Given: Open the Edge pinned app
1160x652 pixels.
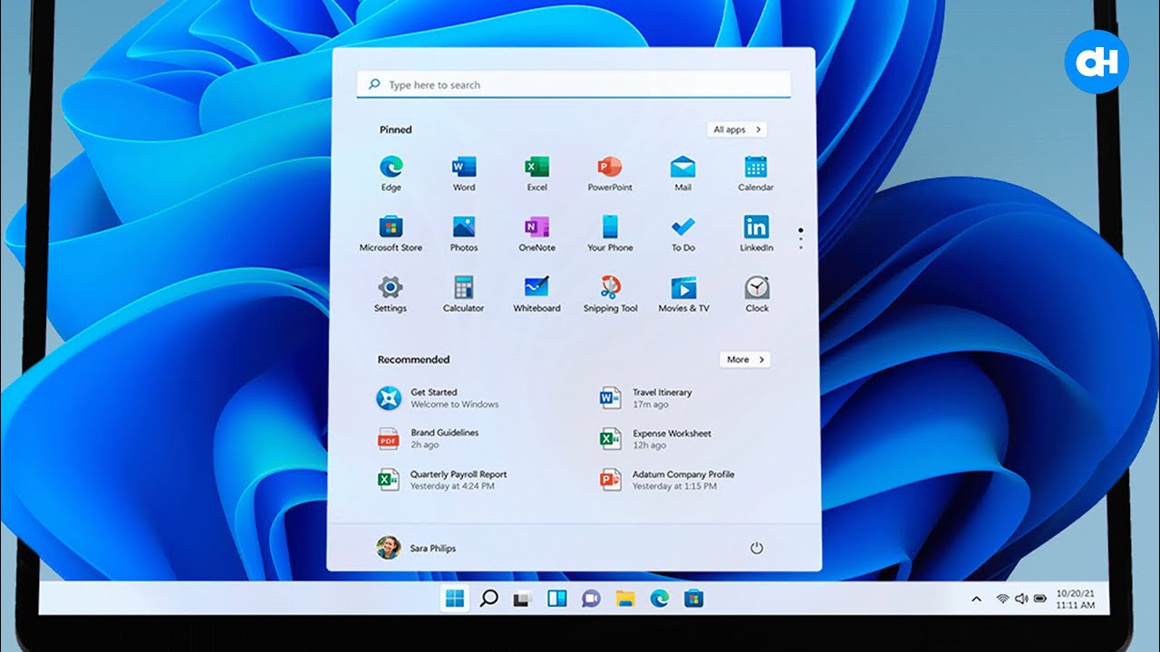Looking at the screenshot, I should coord(391,173).
